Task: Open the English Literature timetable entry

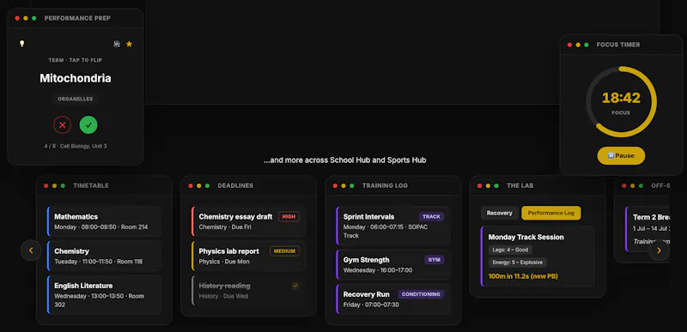Action: (x=104, y=294)
